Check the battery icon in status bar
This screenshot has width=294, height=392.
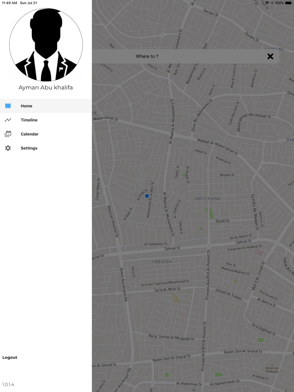[x=288, y=3]
